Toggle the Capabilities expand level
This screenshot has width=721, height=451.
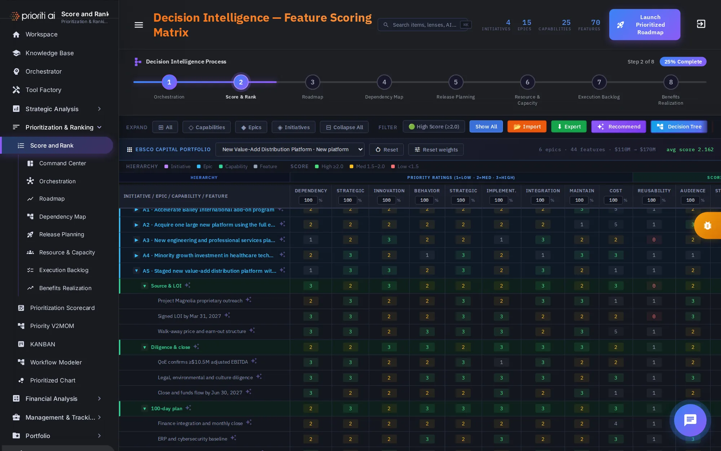(x=207, y=127)
